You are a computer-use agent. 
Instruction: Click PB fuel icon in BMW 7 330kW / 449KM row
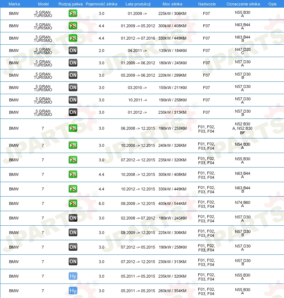coord(73,189)
